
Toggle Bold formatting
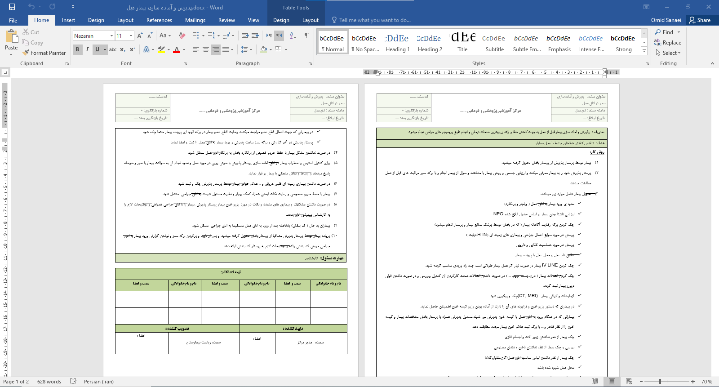(77, 49)
